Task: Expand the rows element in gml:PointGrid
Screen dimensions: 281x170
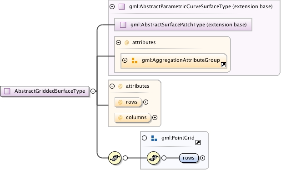Action: tap(202, 158)
